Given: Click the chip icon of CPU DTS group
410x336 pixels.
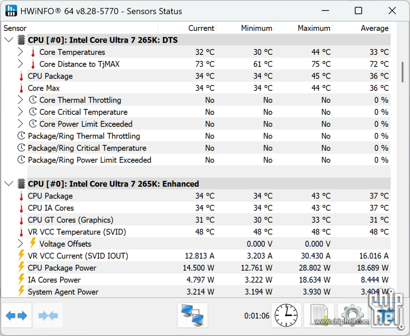Looking at the screenshot, I should tap(21, 40).
